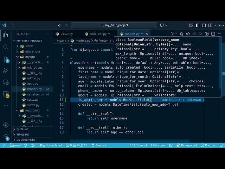
Task: Start Go Live server
Action: click(158, 145)
